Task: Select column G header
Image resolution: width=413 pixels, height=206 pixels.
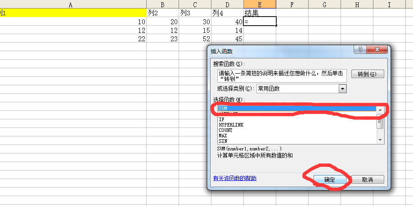Action: [x=324, y=4]
